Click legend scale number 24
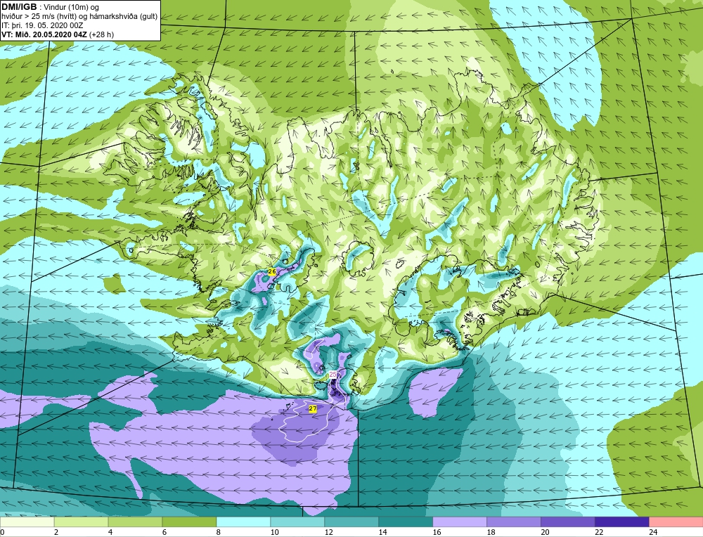The image size is (703, 537). [x=653, y=532]
